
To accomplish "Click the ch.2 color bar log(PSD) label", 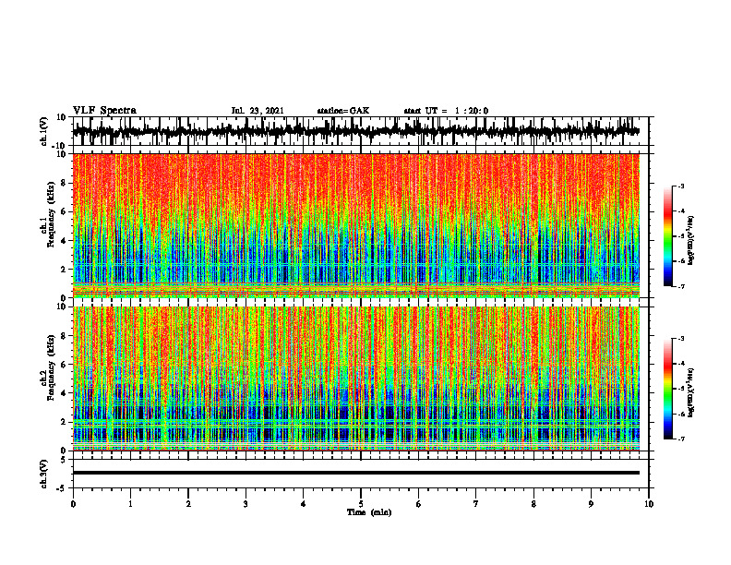I will (x=691, y=392).
